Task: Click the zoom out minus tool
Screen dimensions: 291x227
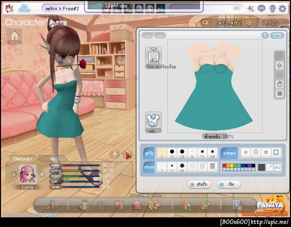Action: [279, 75]
